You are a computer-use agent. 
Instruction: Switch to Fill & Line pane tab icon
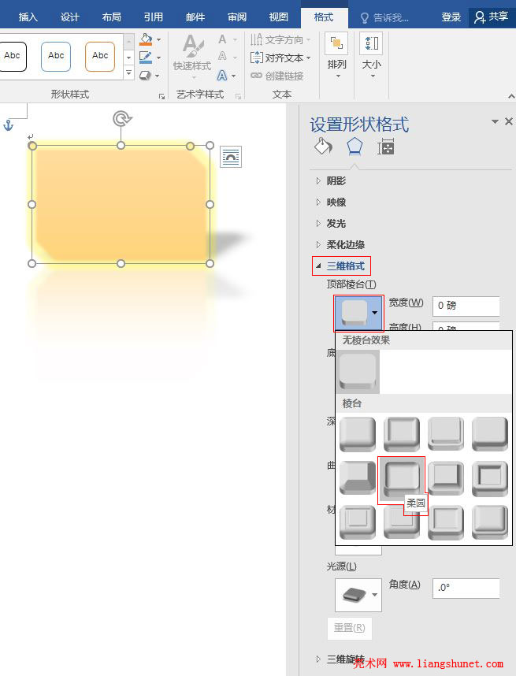coord(322,147)
